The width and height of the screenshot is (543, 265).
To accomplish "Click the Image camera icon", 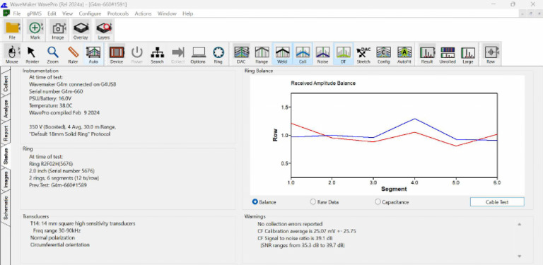I will (58, 30).
